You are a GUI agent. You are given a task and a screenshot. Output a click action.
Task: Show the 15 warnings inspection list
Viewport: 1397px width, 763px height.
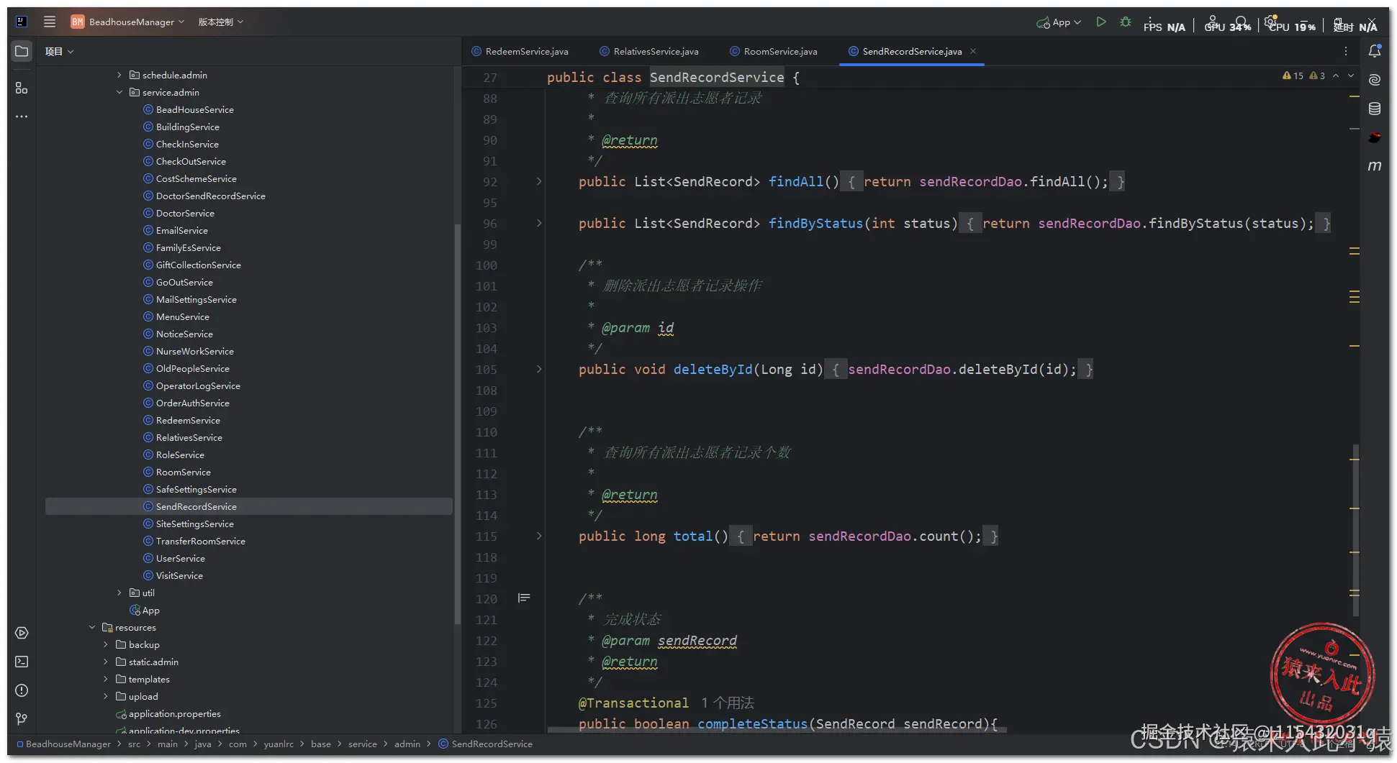tap(1293, 76)
